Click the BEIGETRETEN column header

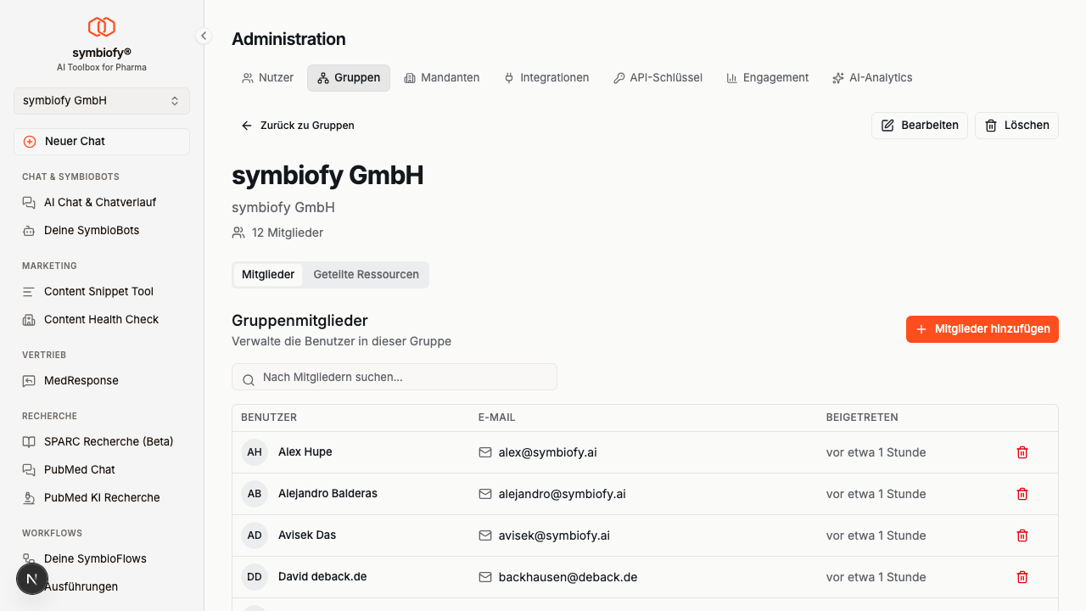point(862,418)
